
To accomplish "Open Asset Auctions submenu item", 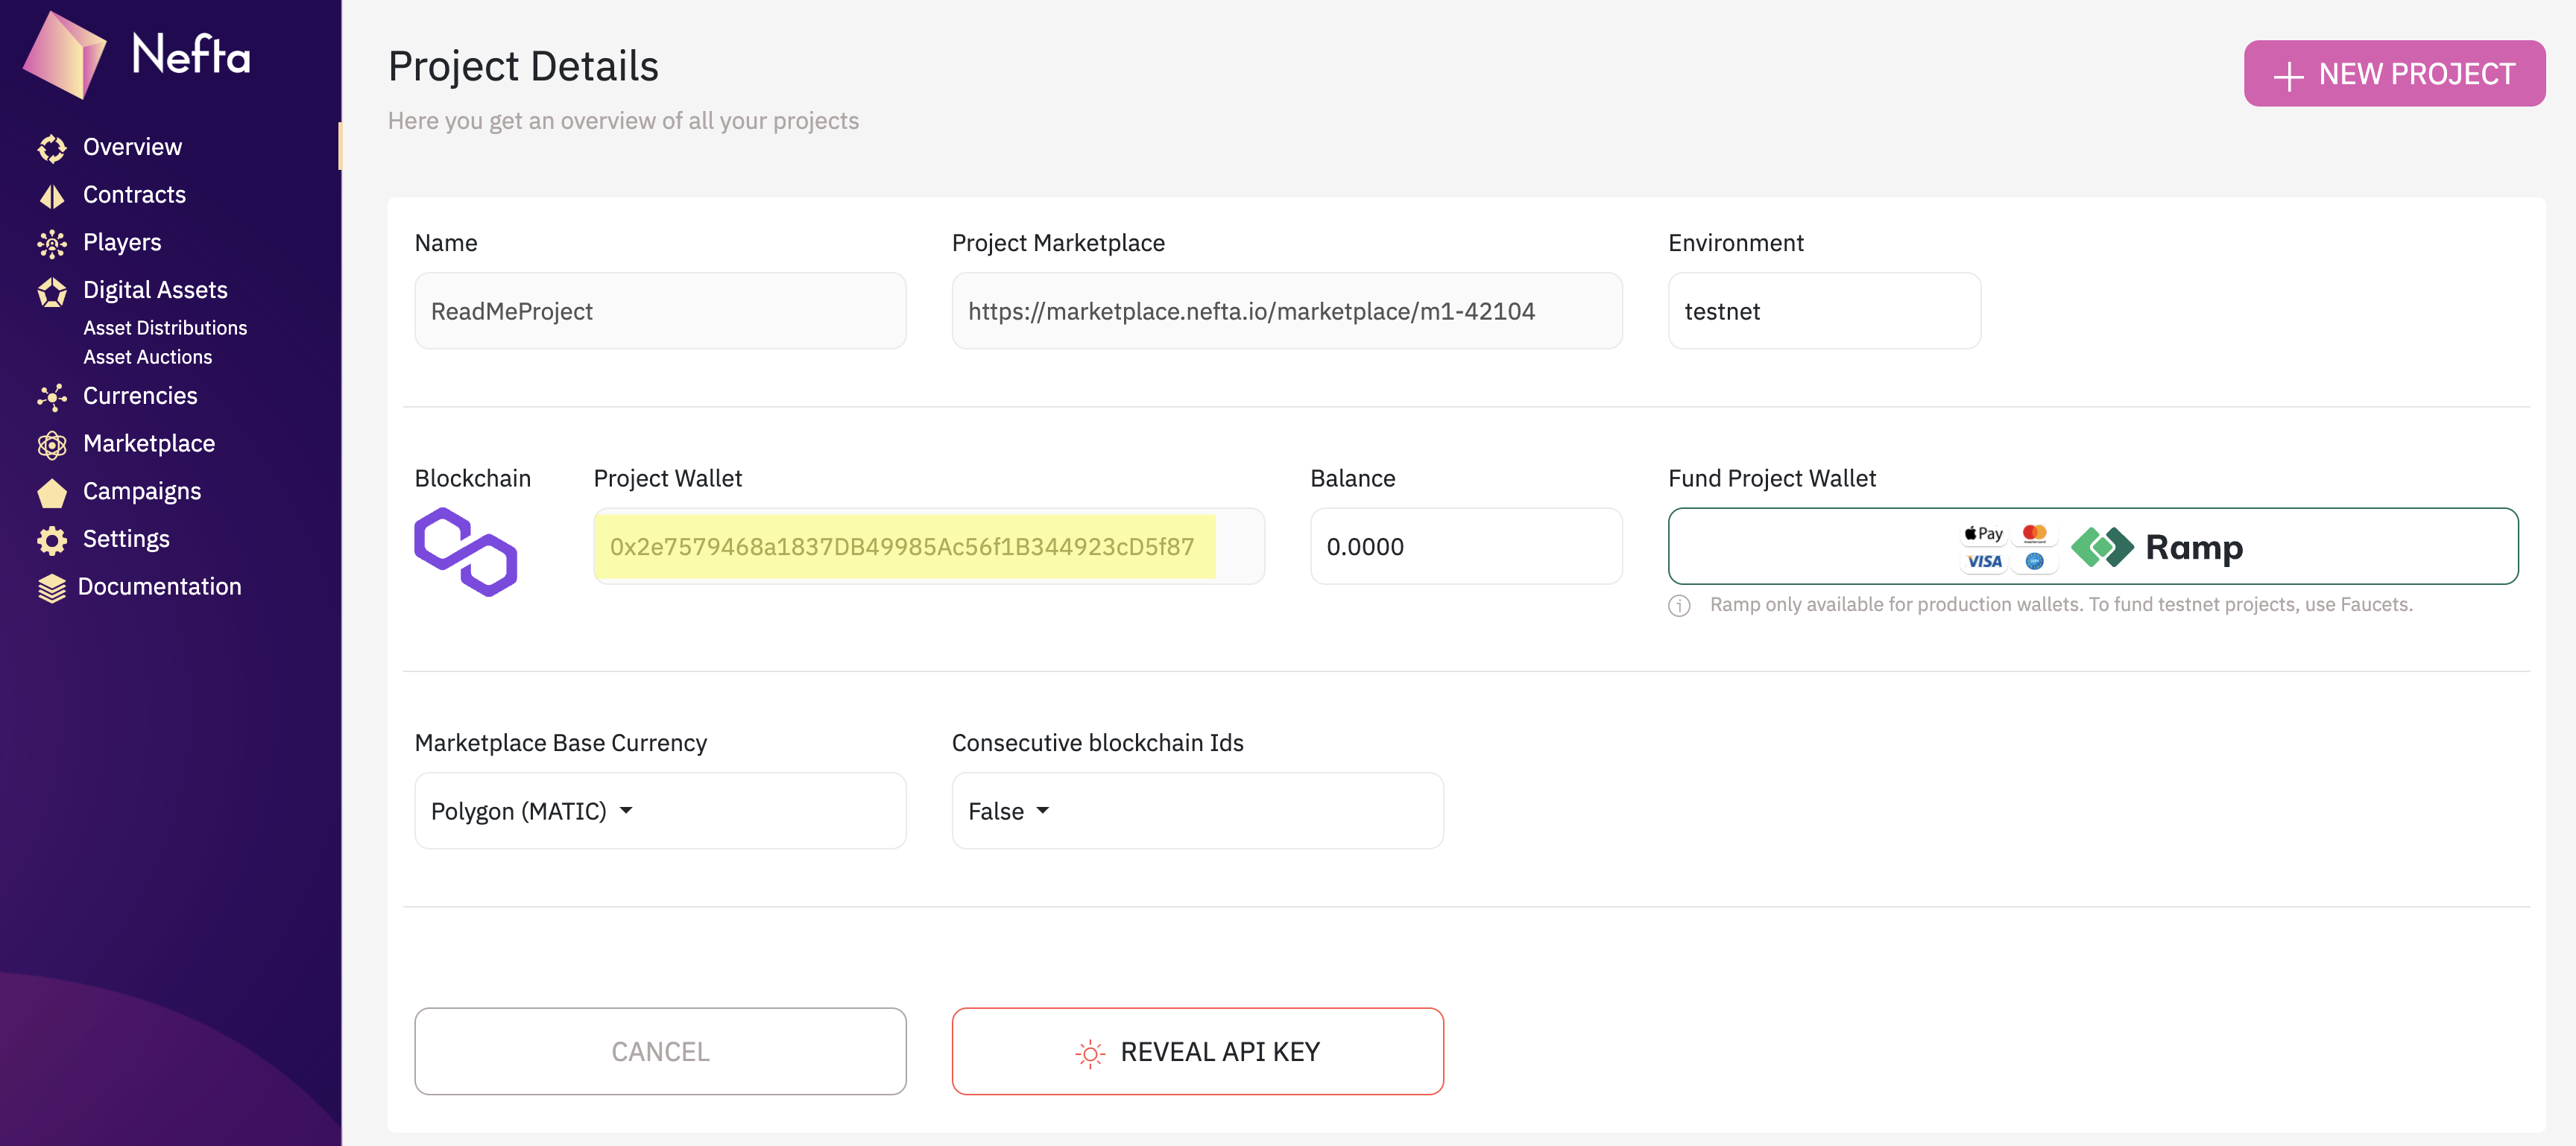I will tap(148, 357).
